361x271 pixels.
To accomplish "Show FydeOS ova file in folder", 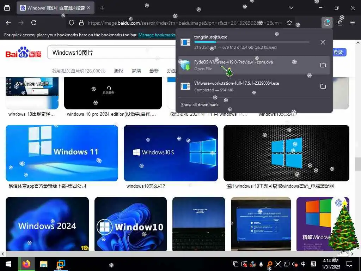I will point(323,65).
